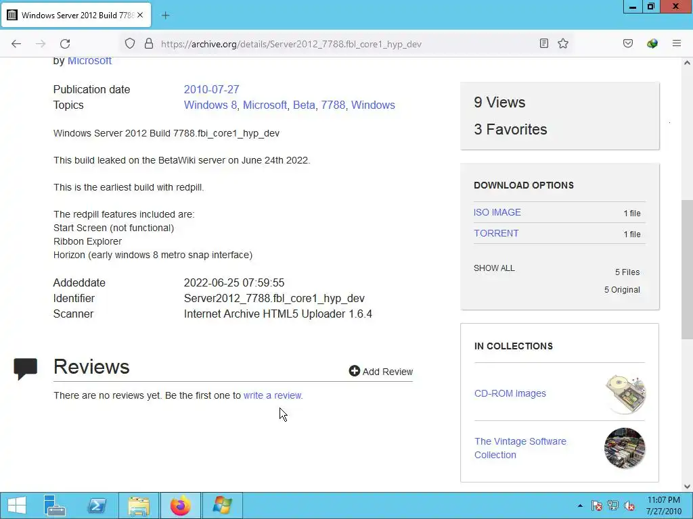Click the Windows flag taskbar icon
The height and width of the screenshot is (519, 693).
222,505
